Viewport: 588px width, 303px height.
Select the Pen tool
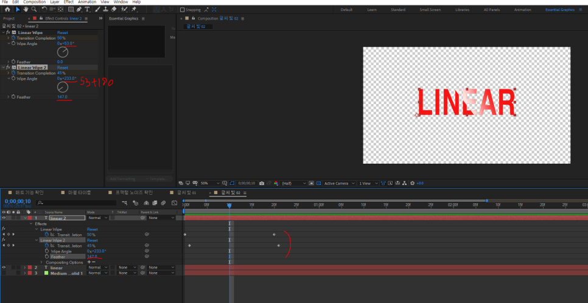click(79, 9)
